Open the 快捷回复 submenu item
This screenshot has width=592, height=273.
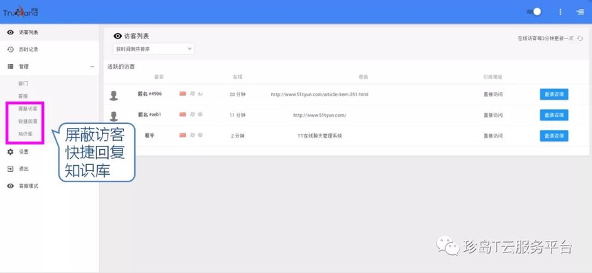point(28,122)
